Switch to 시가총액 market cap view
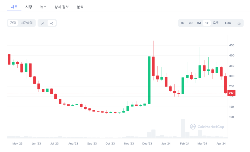 pyautogui.click(x=27, y=23)
